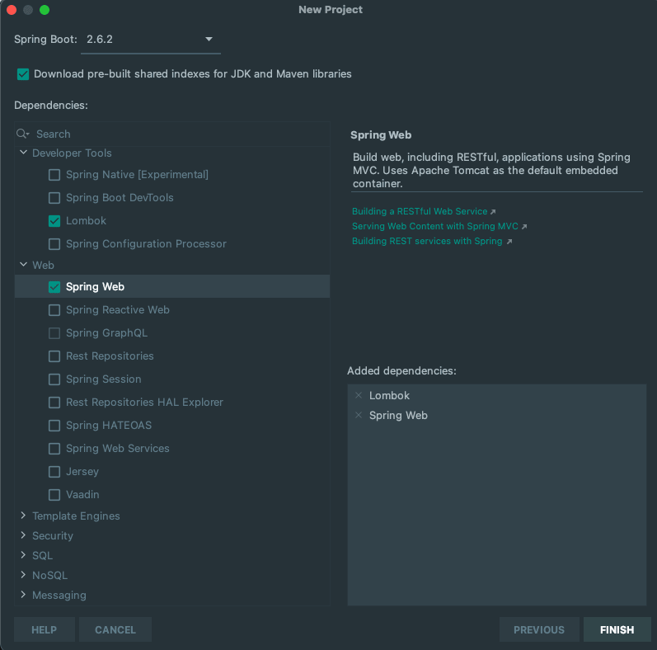Click the NoSQL group label
Viewport: 657px width, 650px height.
(49, 576)
